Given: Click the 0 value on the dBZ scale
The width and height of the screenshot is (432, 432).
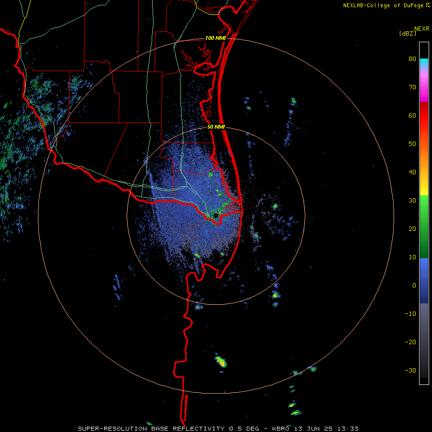Looking at the screenshot, I should click(414, 286).
